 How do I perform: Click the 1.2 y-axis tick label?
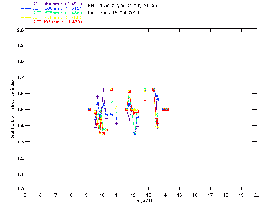coord(20,159)
